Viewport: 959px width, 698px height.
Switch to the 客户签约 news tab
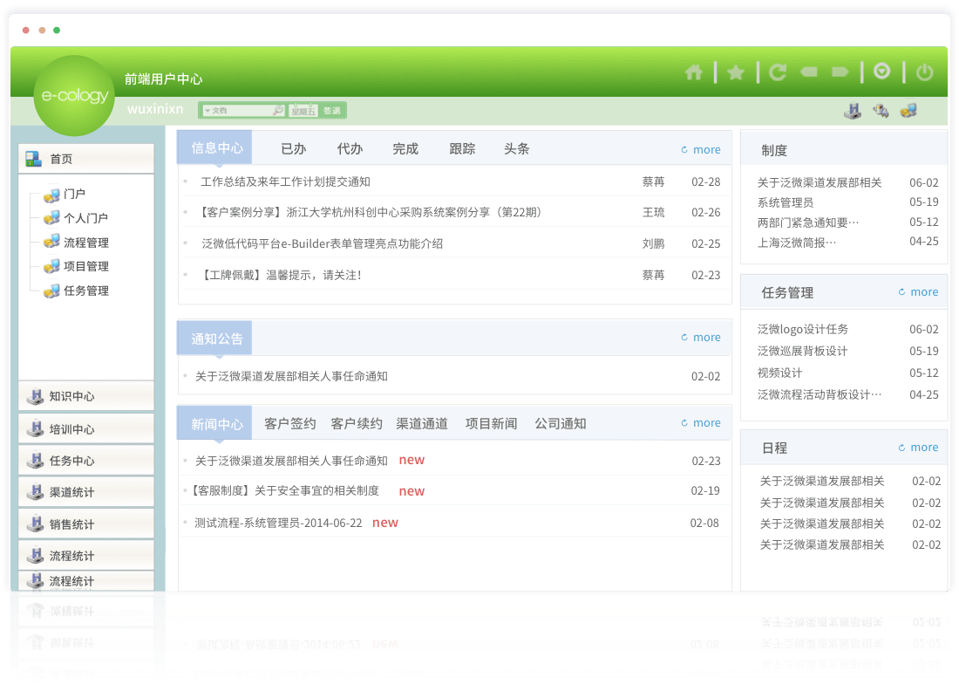pyautogui.click(x=290, y=424)
